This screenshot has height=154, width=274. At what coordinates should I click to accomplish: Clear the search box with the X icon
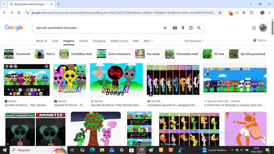(165, 28)
